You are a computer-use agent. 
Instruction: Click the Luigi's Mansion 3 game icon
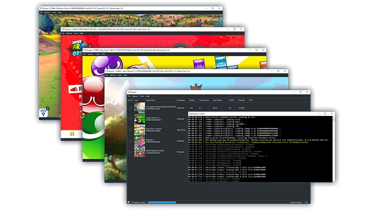pos(140,119)
